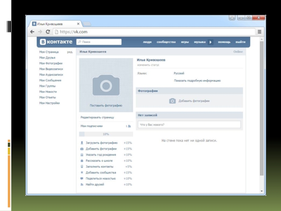Click Заполнить контакты text link
The image size is (281, 211).
coord(99,166)
